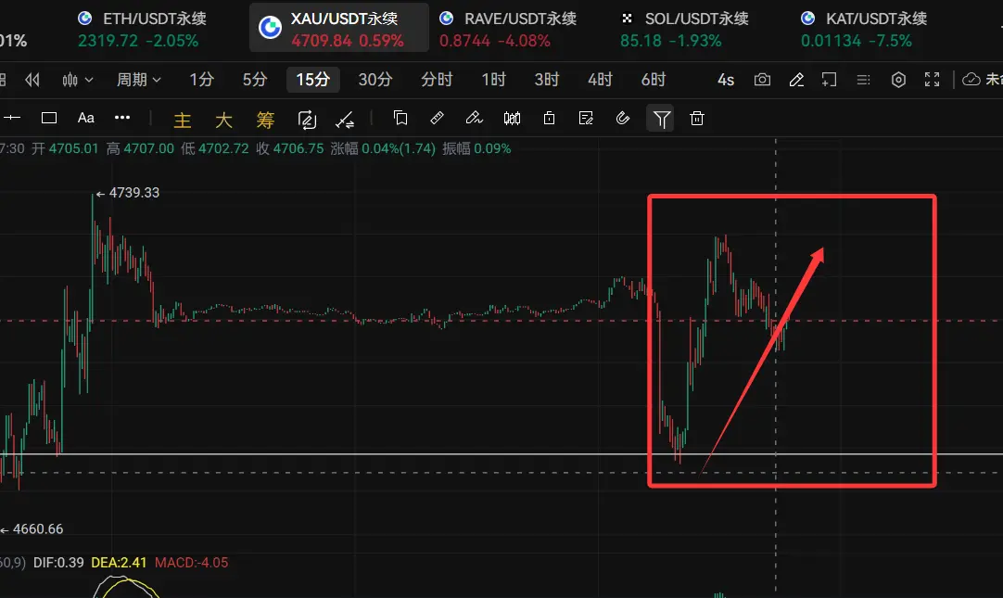Click the DIF:0.39 indicator value
Viewport: 1003px width, 598px height.
(58, 562)
